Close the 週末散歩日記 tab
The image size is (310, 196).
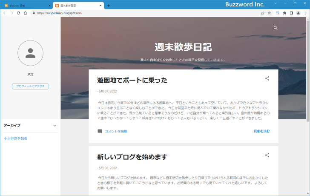[x=100, y=6]
